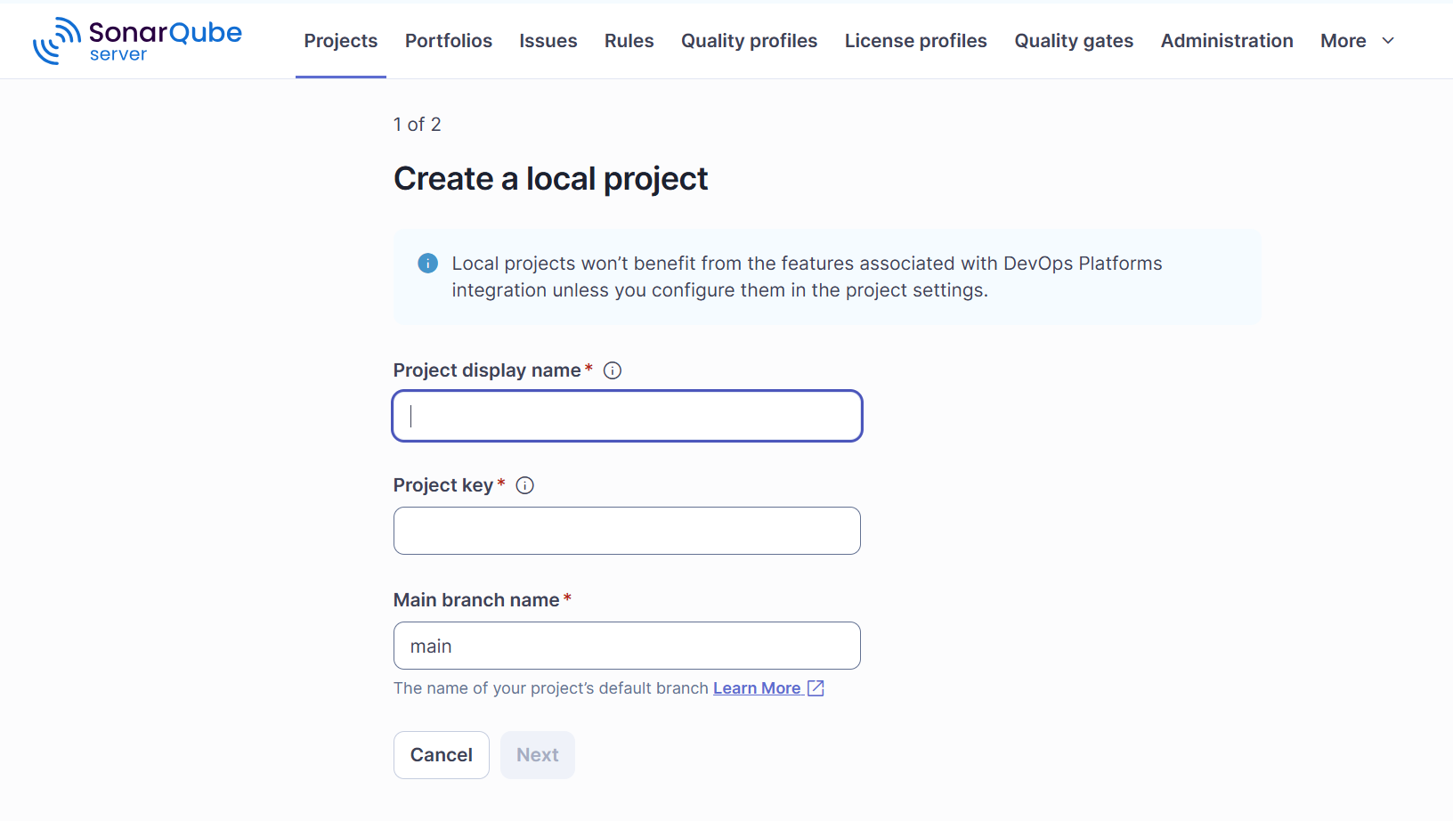
Task: Open Quality profiles
Action: tap(750, 41)
